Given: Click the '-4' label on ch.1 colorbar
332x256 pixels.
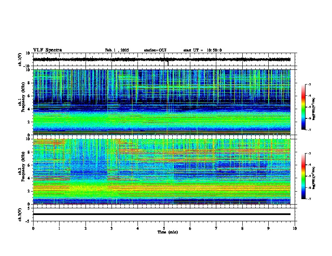Looking at the screenshot, I should 309,96.
